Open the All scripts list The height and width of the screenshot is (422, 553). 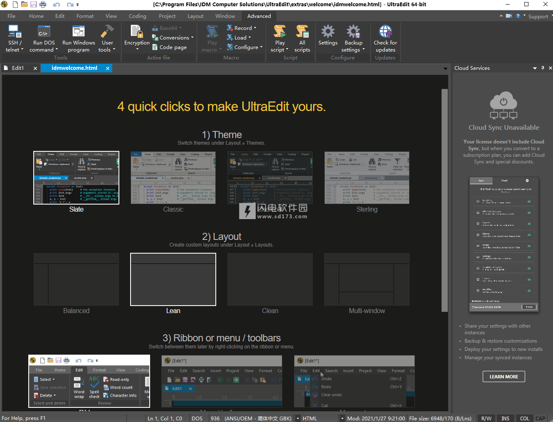(x=302, y=38)
